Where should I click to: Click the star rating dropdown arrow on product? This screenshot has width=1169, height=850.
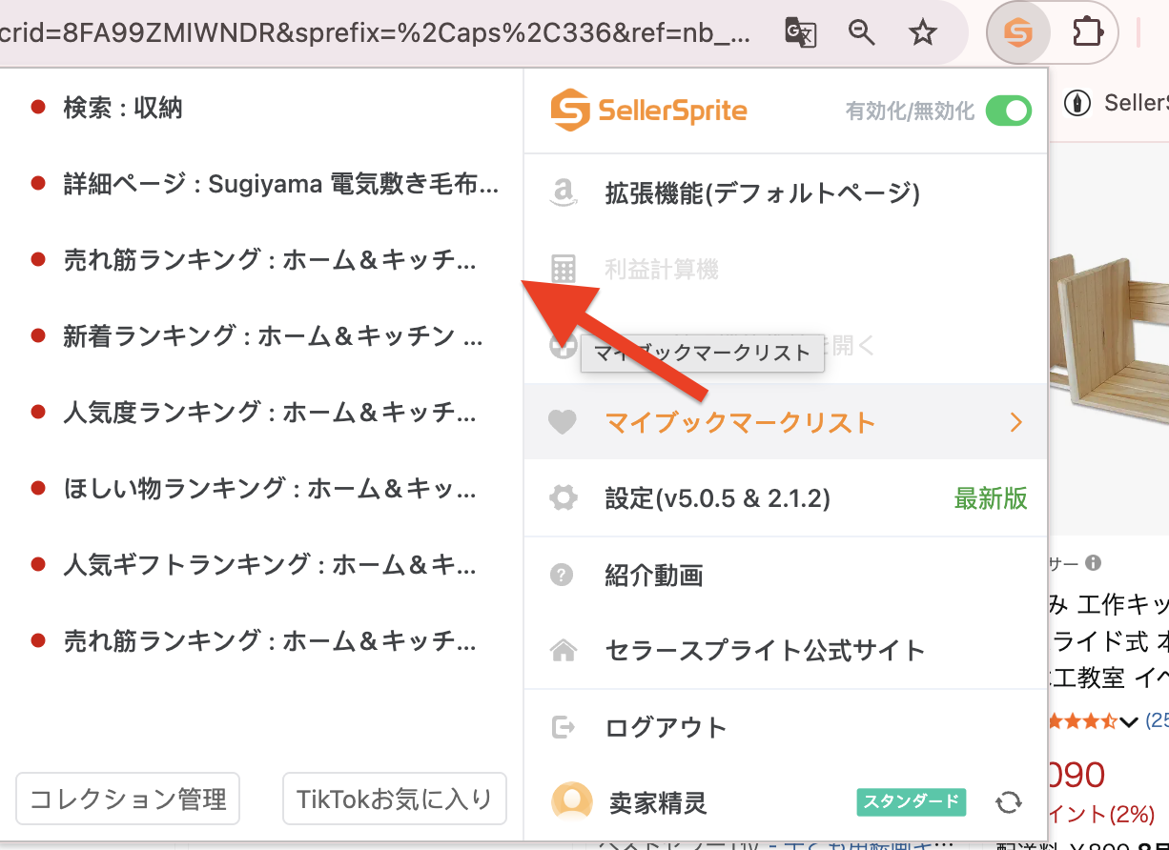pyautogui.click(x=1130, y=721)
